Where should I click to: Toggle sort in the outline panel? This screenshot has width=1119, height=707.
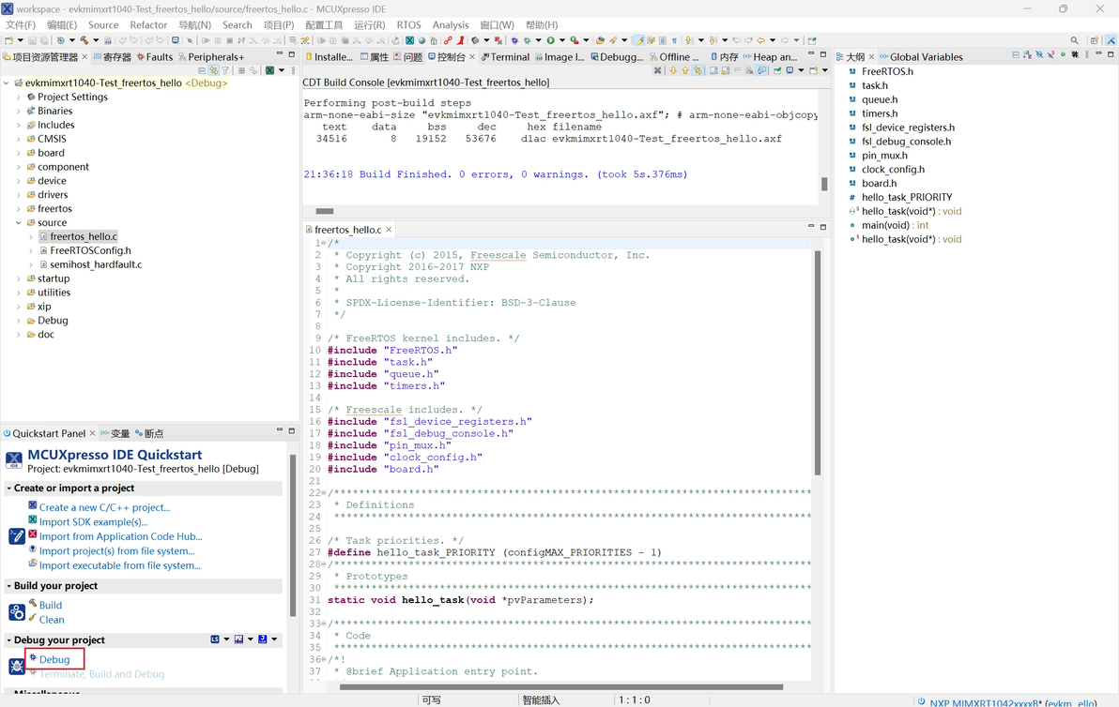point(1027,56)
